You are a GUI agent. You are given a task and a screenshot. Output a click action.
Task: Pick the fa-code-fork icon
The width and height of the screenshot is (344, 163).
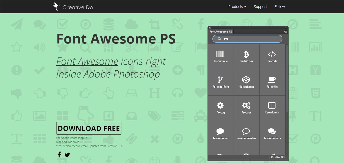pyautogui.click(x=221, y=82)
